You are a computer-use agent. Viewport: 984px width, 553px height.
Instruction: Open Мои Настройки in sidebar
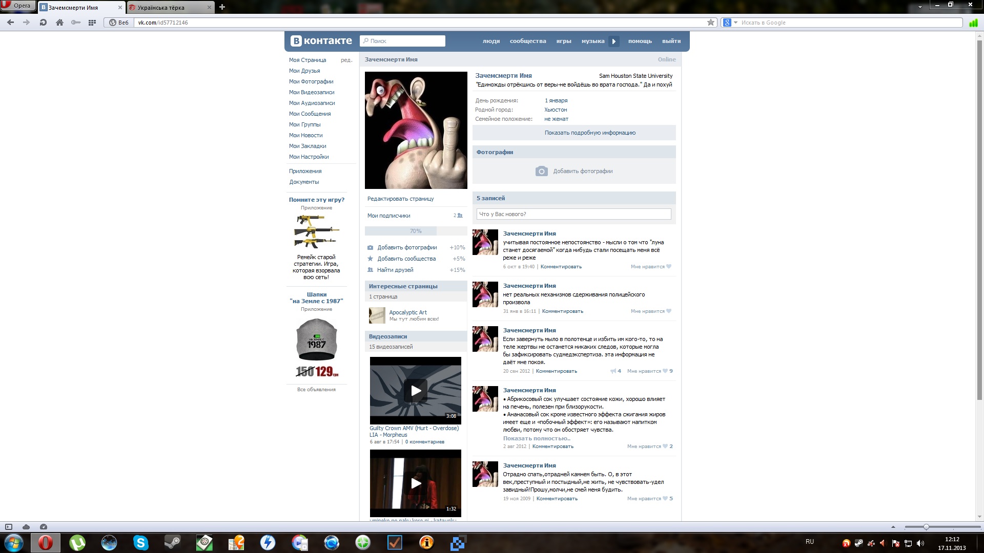tap(309, 157)
